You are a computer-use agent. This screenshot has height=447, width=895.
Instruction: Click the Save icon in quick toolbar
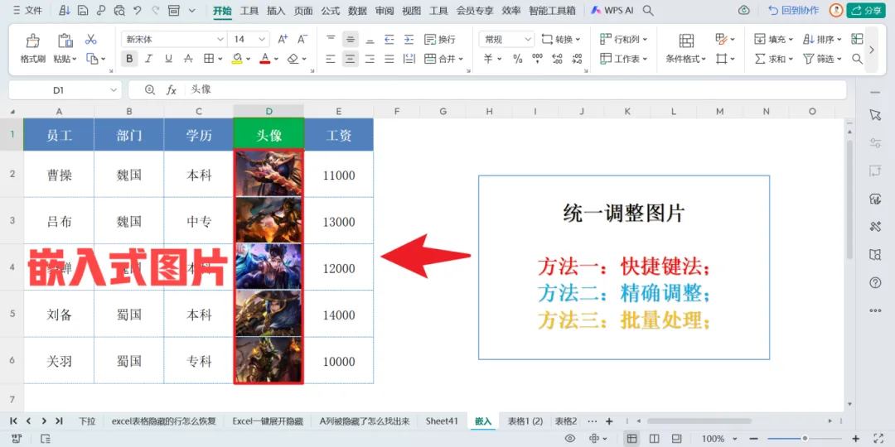(x=83, y=10)
